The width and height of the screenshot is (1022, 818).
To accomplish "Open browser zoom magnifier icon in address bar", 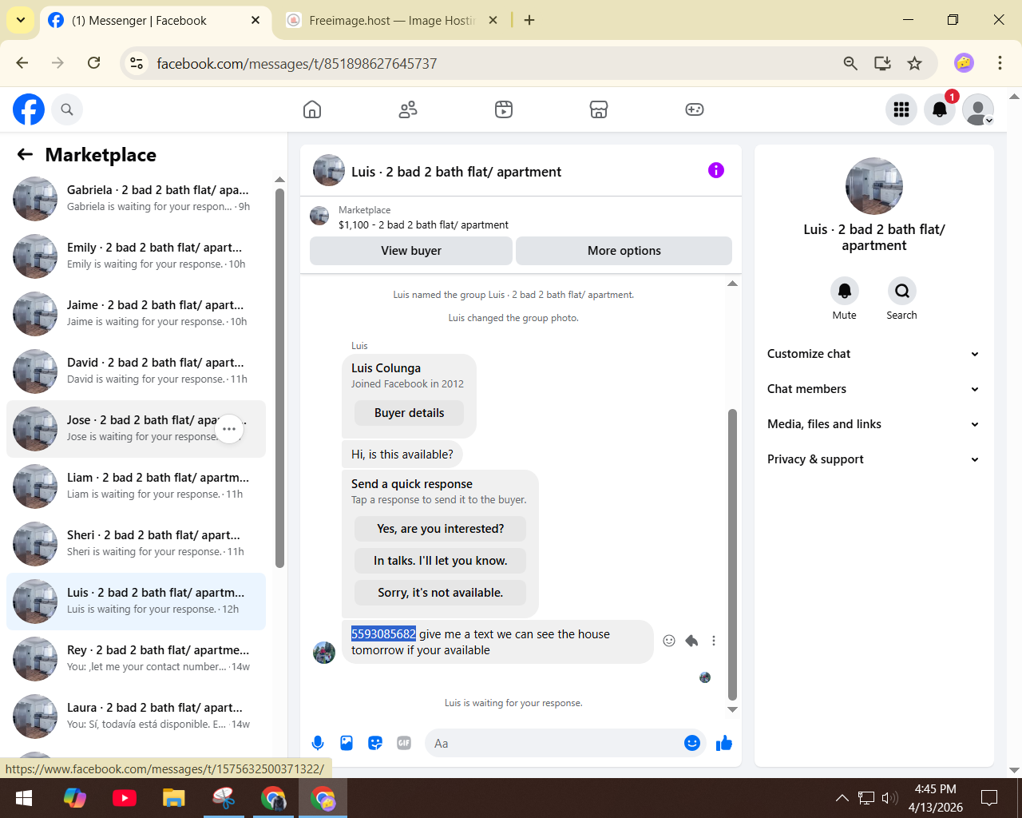I will point(850,63).
